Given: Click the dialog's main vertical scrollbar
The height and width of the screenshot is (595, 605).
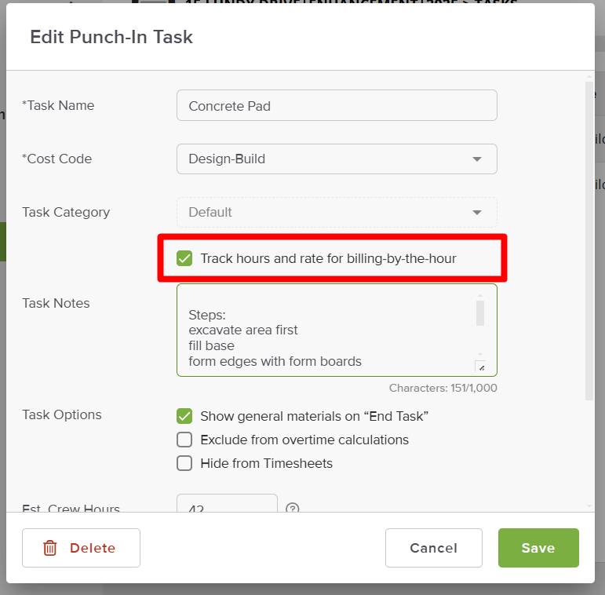Looking at the screenshot, I should coord(589,241).
